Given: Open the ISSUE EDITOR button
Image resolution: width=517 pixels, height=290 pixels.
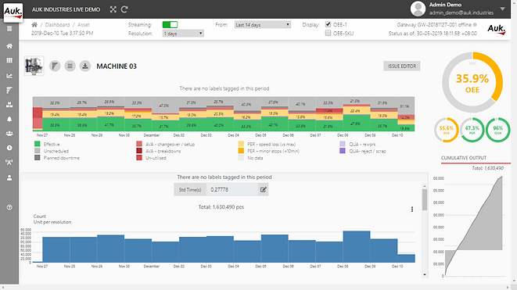Looking at the screenshot, I should click(402, 66).
